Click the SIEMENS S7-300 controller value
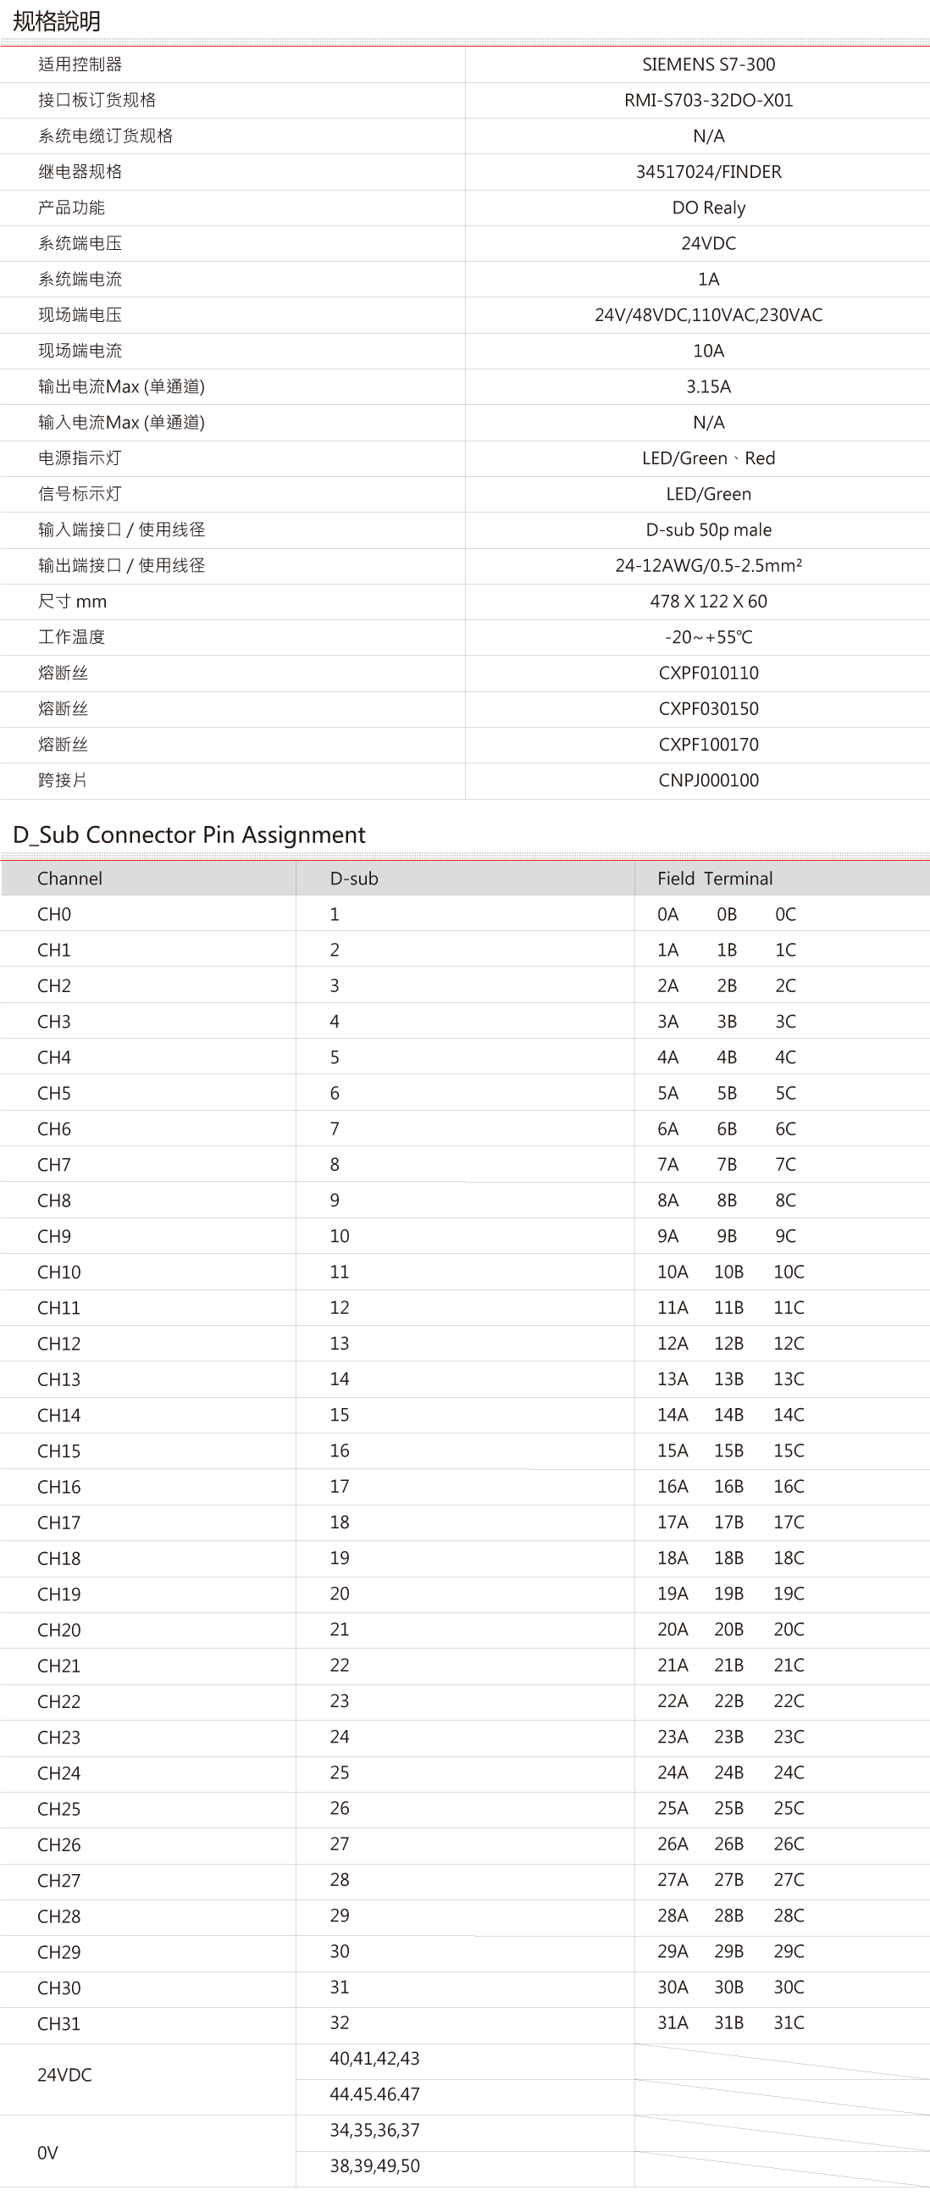The image size is (930, 2207). point(708,64)
